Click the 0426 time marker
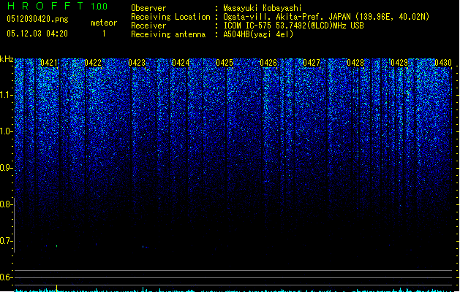The height and width of the screenshot is (292, 460). click(x=268, y=63)
